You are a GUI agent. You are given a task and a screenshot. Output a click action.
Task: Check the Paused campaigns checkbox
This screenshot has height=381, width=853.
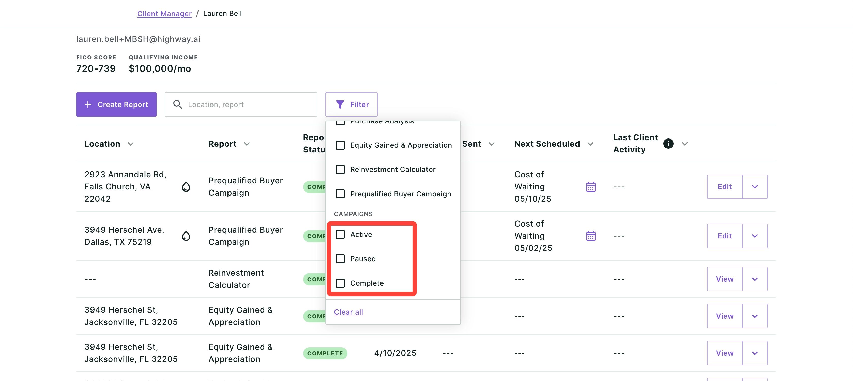pyautogui.click(x=340, y=259)
